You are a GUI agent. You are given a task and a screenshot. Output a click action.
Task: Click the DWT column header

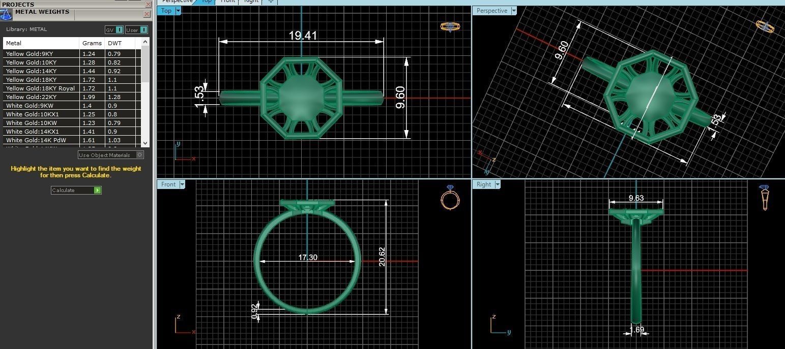pos(120,43)
